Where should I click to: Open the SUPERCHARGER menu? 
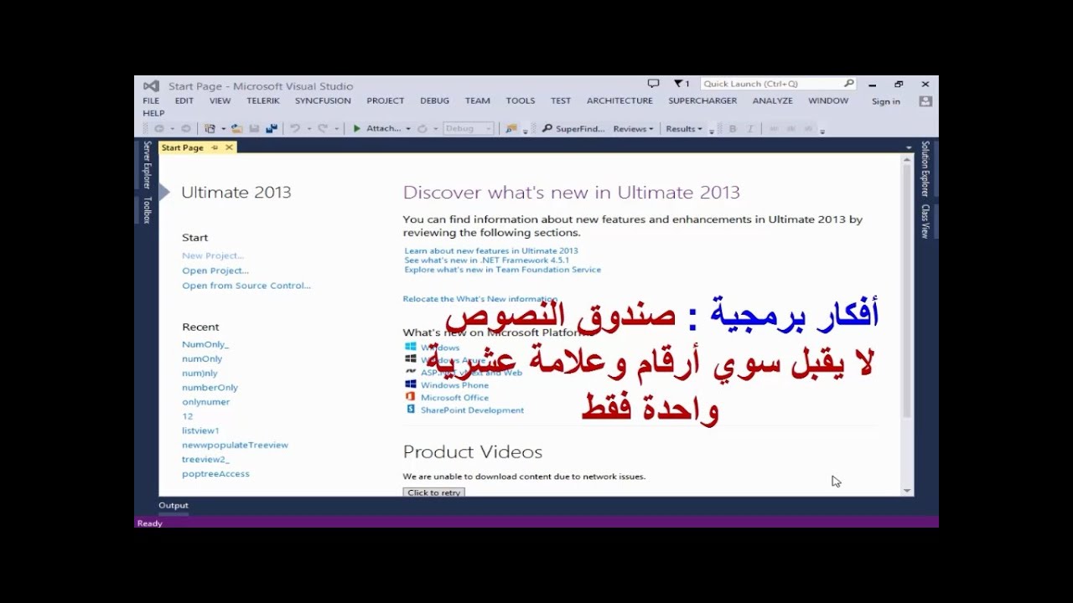(702, 100)
